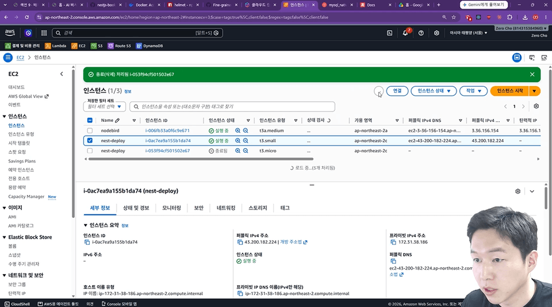Open the Asia Pacific (Seoul) region selector

click(468, 33)
